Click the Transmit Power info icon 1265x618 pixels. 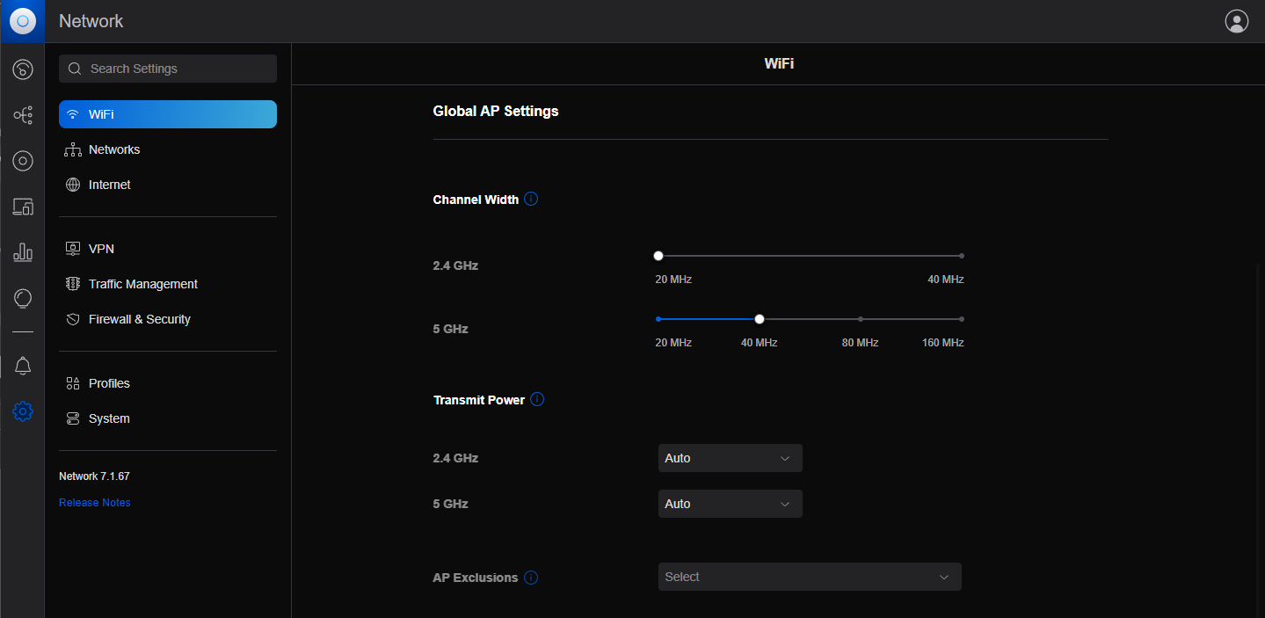(x=536, y=399)
